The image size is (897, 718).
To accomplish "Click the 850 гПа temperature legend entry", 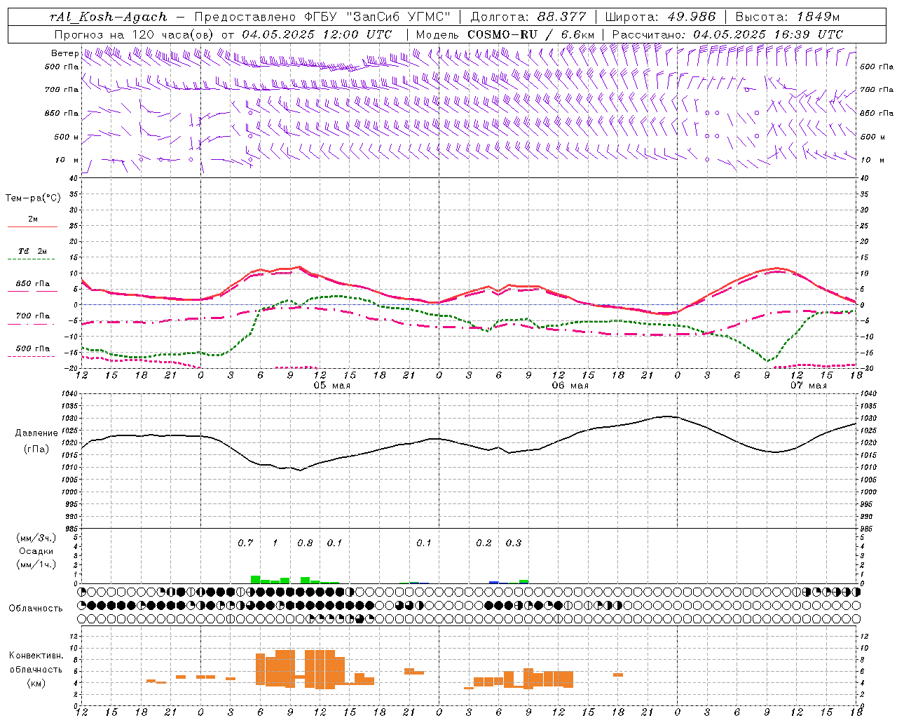I will coord(33,284).
